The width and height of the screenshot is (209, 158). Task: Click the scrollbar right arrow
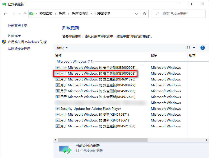206,140
